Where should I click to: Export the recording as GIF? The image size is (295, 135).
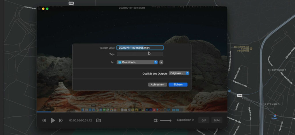[x=203, y=120]
